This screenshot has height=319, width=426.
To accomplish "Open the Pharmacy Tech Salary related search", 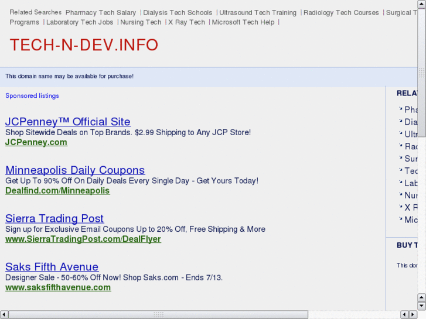I will tap(101, 13).
